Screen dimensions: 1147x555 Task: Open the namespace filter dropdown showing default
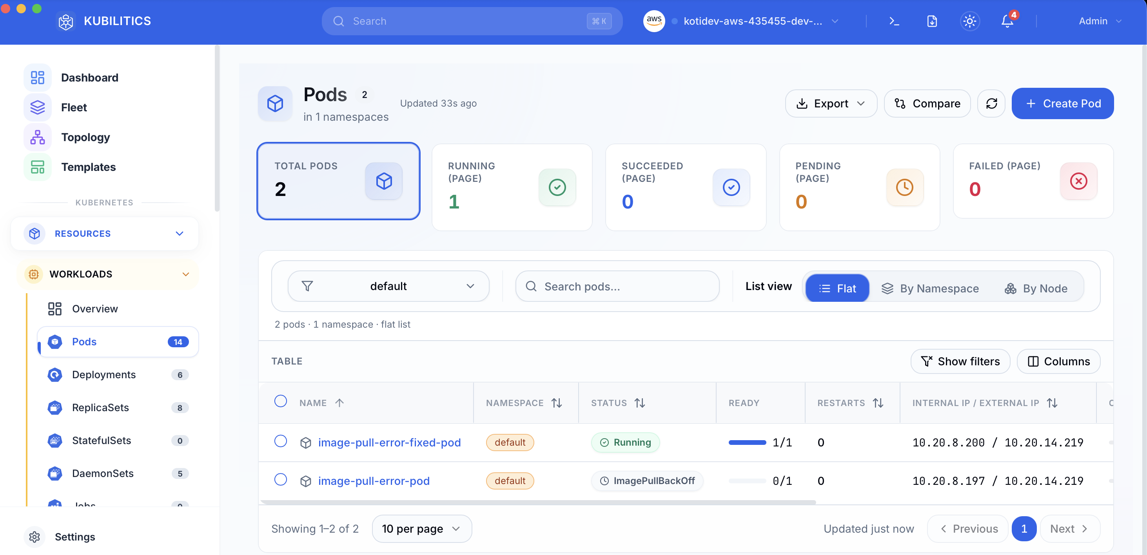(388, 286)
